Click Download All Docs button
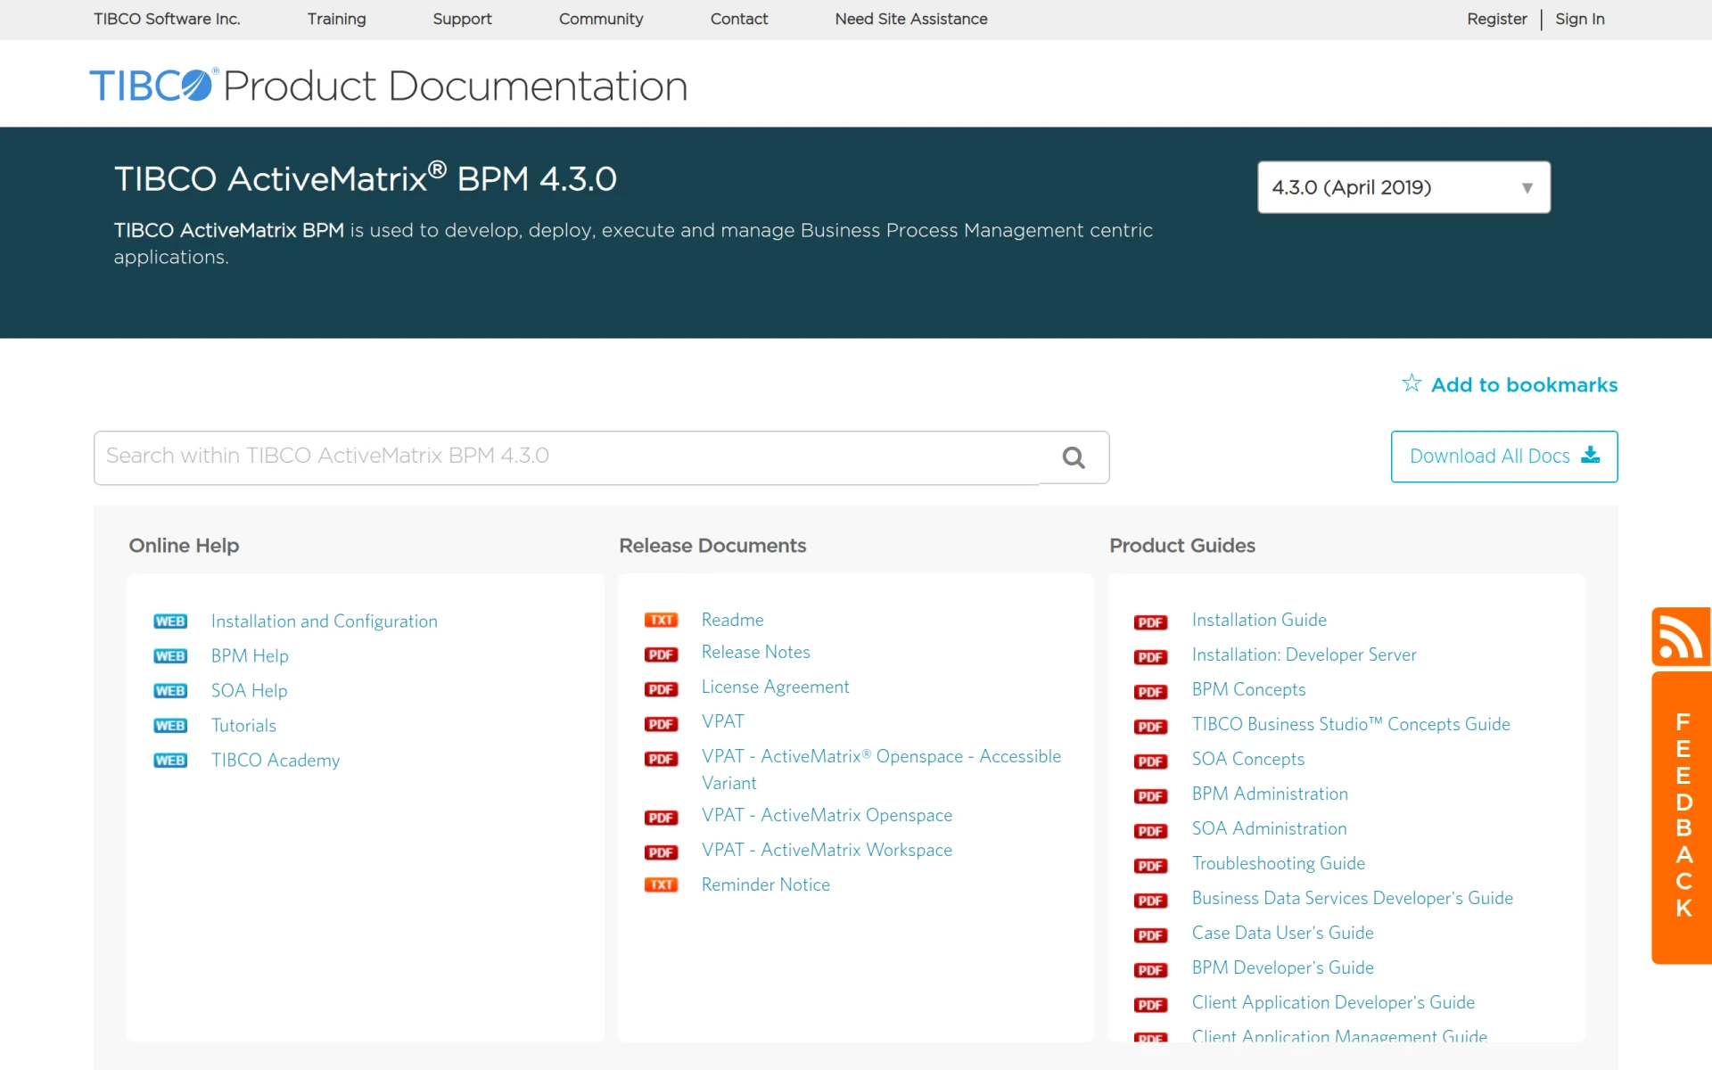This screenshot has height=1070, width=1712. tap(1504, 457)
